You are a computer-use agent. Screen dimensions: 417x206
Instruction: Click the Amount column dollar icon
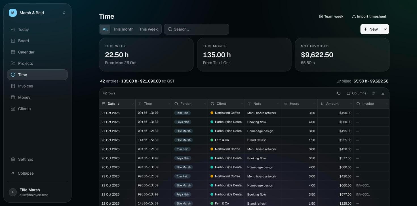(x=322, y=104)
